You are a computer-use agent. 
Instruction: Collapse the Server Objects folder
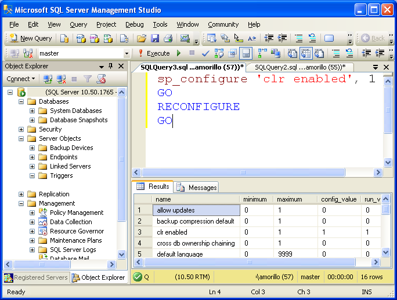(x=21, y=138)
